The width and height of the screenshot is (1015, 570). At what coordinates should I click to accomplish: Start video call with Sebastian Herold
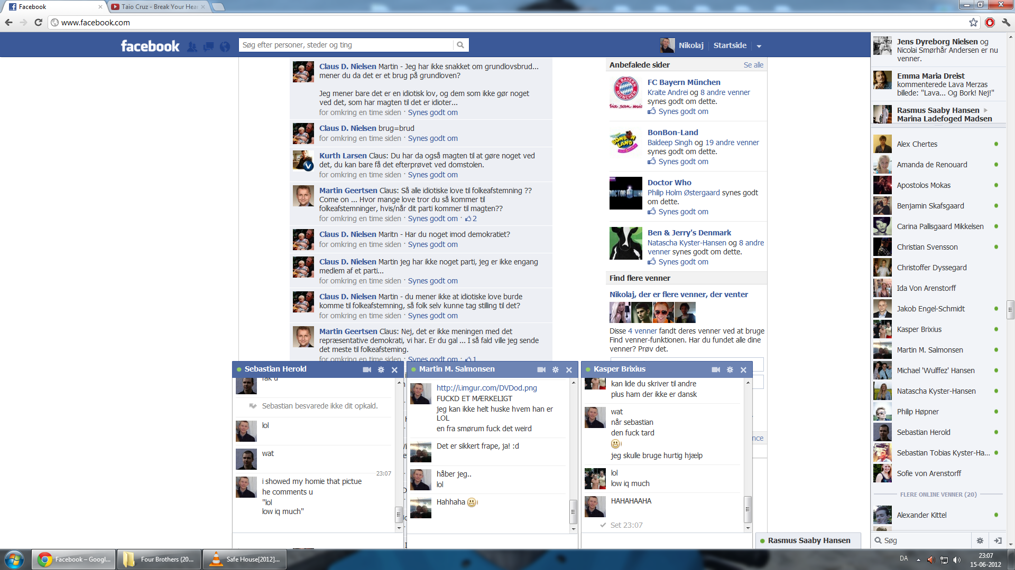point(367,369)
